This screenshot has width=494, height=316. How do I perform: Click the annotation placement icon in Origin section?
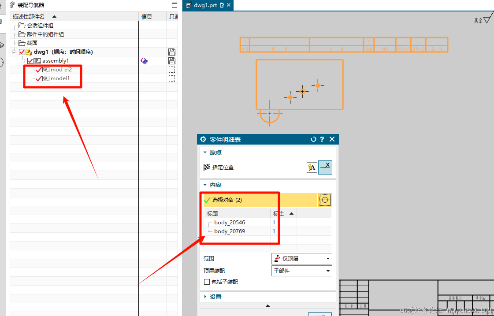tap(312, 167)
